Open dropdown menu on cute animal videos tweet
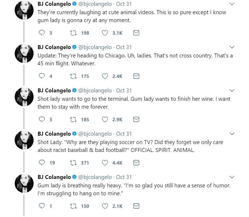This screenshot has width=249, height=217. (x=232, y=4)
